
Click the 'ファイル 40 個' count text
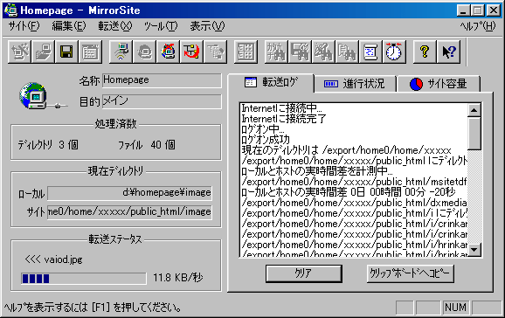[x=147, y=145]
